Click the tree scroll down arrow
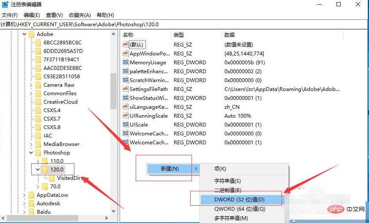The image size is (369, 223). (113, 211)
